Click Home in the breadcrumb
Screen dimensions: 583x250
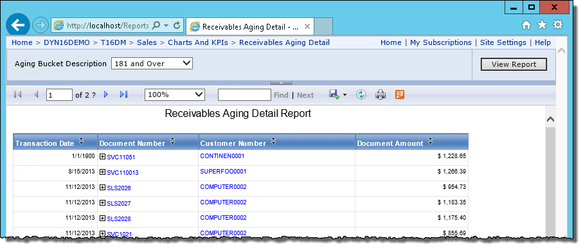pos(22,42)
